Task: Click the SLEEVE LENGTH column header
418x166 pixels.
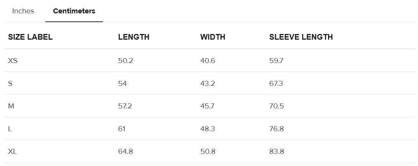Action: pos(301,37)
